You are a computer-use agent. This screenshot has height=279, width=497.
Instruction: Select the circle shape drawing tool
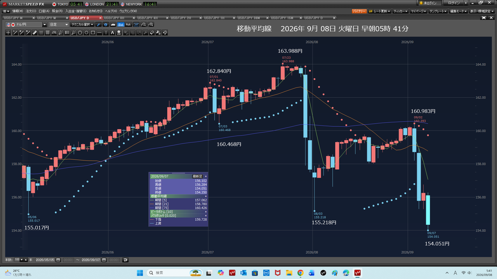click(87, 33)
